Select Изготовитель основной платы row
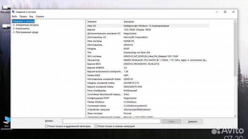The width and height of the screenshot is (248, 139). 147,79
